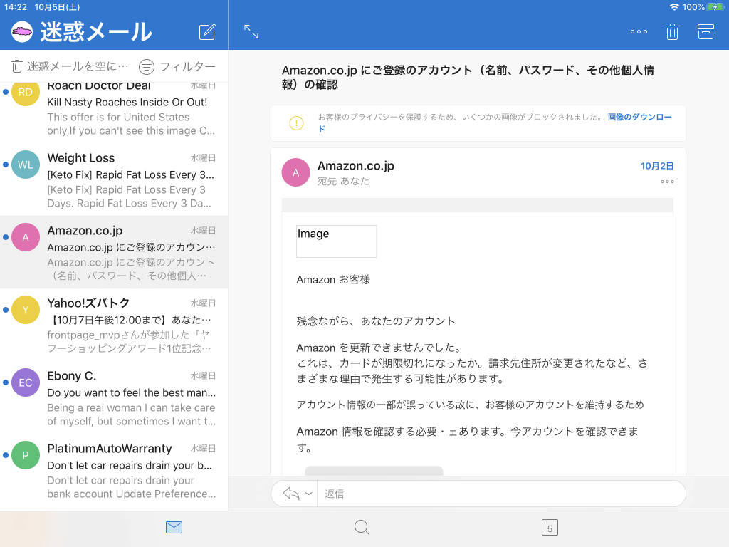Open the Weight Loss Keto Fix email
Screen dimensions: 729x547
pos(114,179)
